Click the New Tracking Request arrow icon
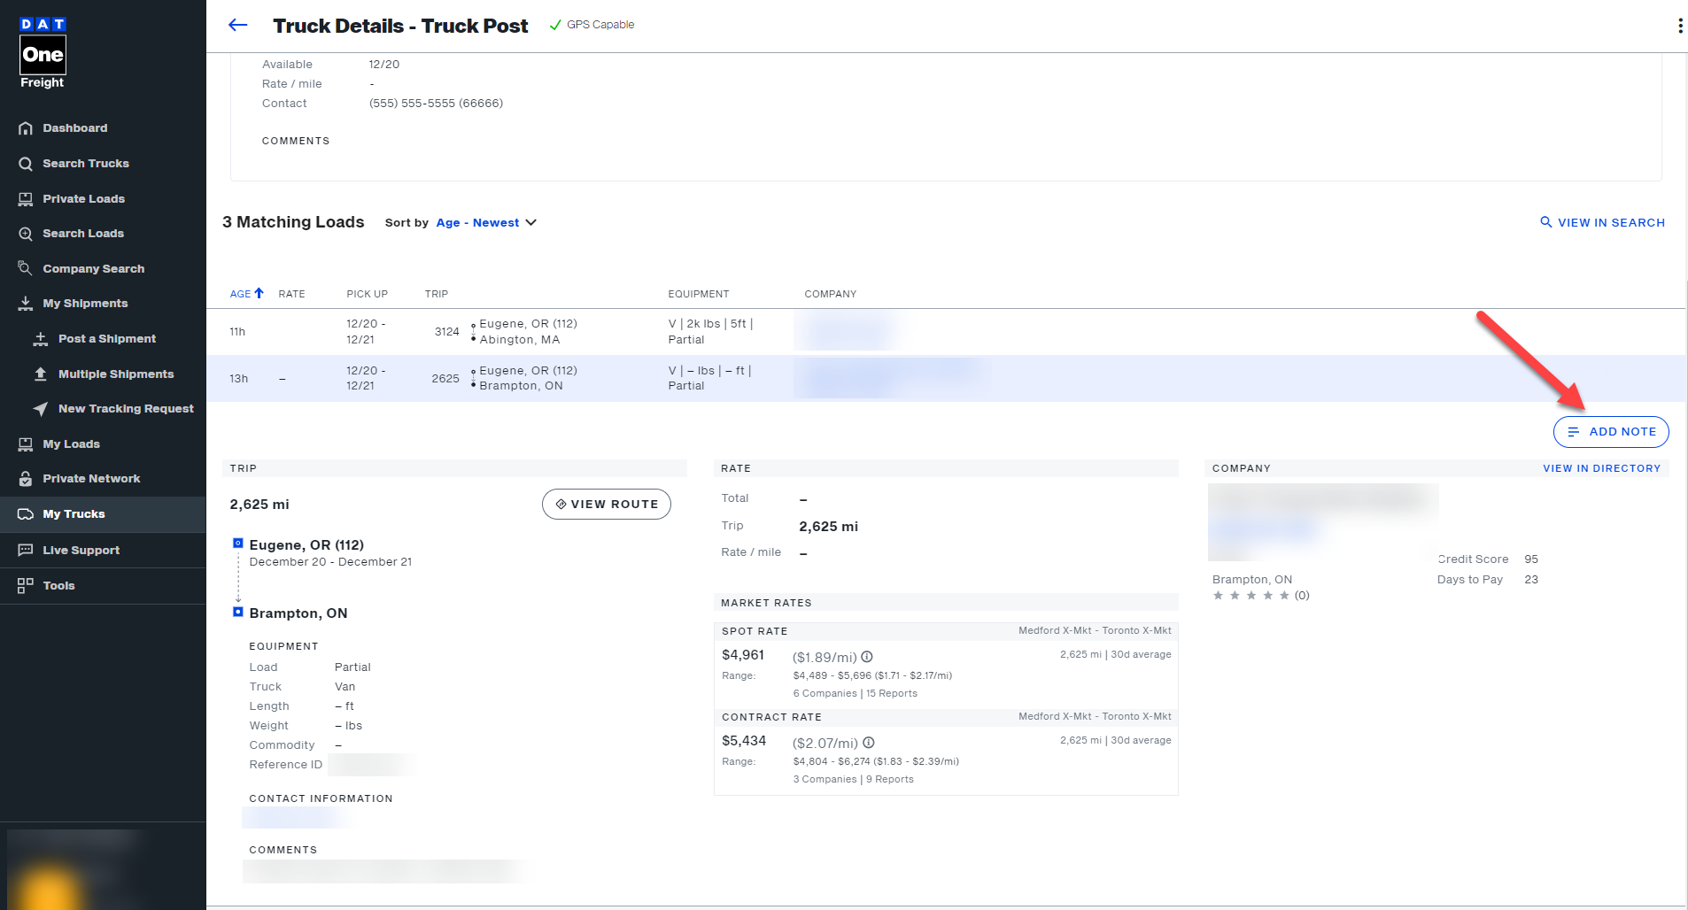This screenshot has height=910, width=1688. click(x=41, y=409)
